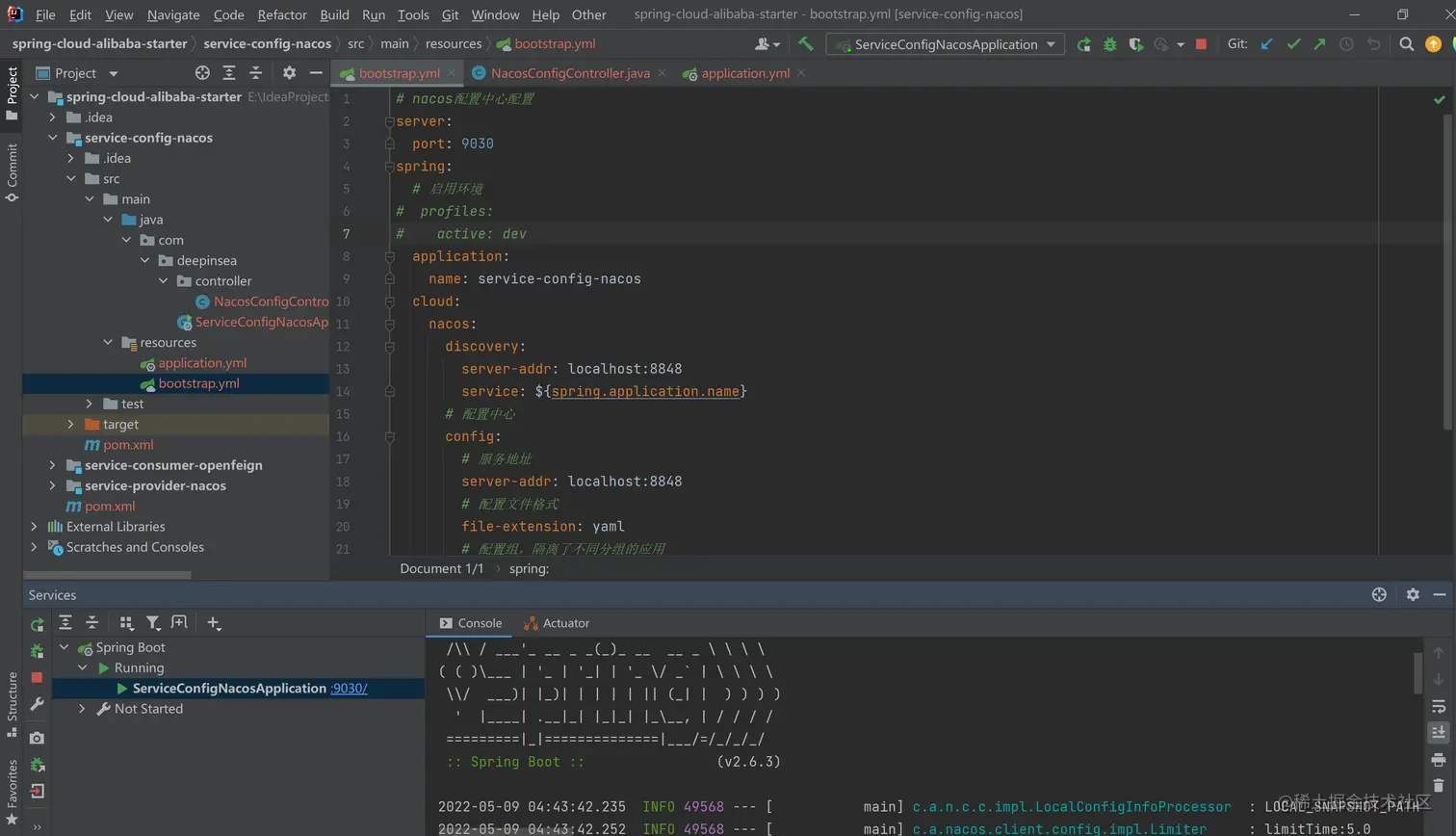Click the Git Push green arrow

1319,44
